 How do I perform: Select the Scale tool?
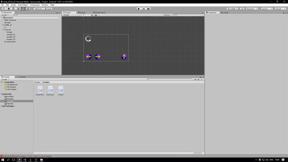[18, 9]
